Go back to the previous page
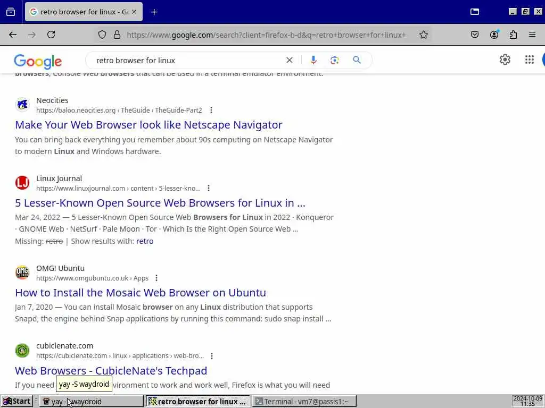 coord(13,35)
